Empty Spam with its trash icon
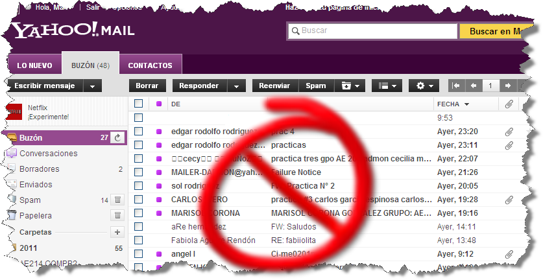The width and height of the screenshot is (543, 280). (x=117, y=200)
